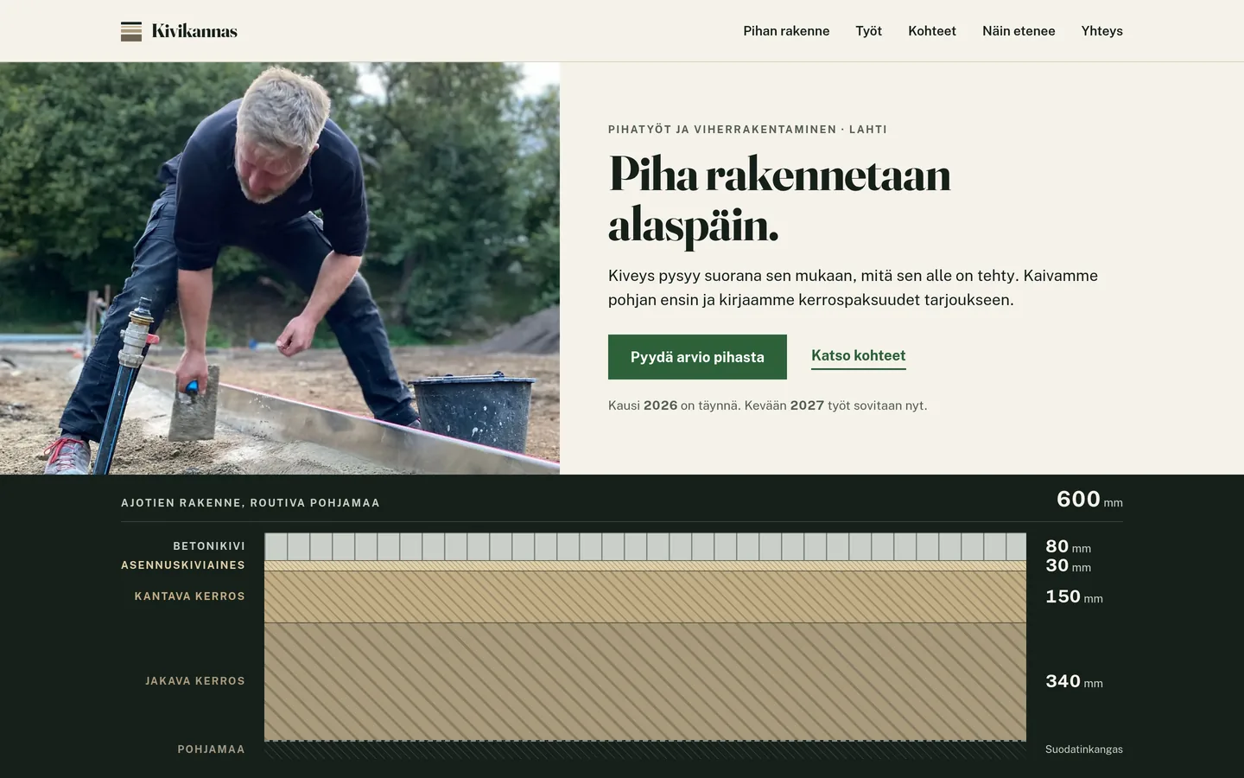Click the Pihatyöt ja viherrakentaminen · Lahti eyebrow

click(747, 130)
